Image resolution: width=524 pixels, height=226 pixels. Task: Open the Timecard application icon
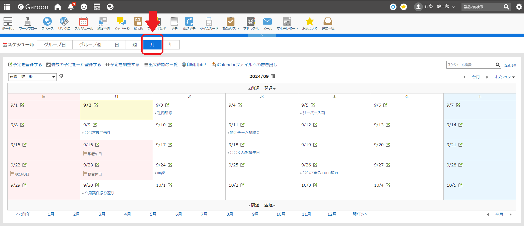click(209, 24)
